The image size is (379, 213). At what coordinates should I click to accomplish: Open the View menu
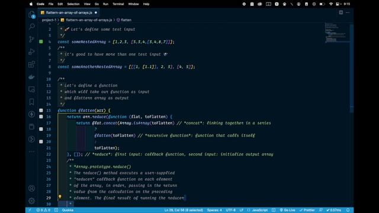(x=87, y=4)
